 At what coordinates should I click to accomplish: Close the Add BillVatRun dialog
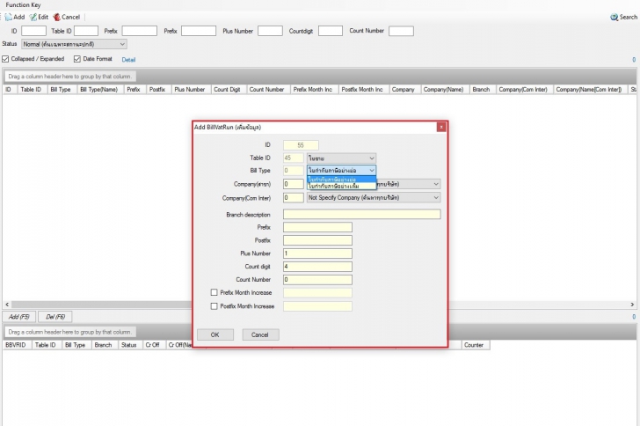click(441, 127)
